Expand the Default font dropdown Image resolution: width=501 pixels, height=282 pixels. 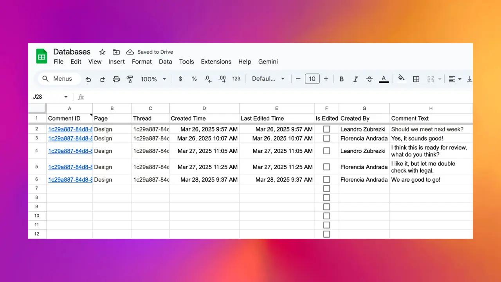pos(268,79)
